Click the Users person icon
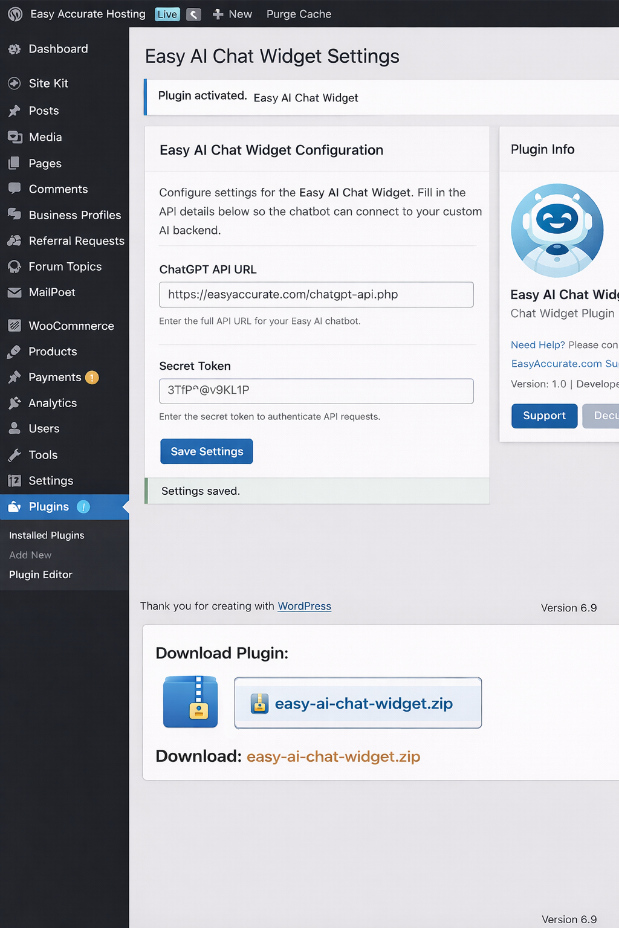Viewport: 619px width, 928px height. point(15,428)
